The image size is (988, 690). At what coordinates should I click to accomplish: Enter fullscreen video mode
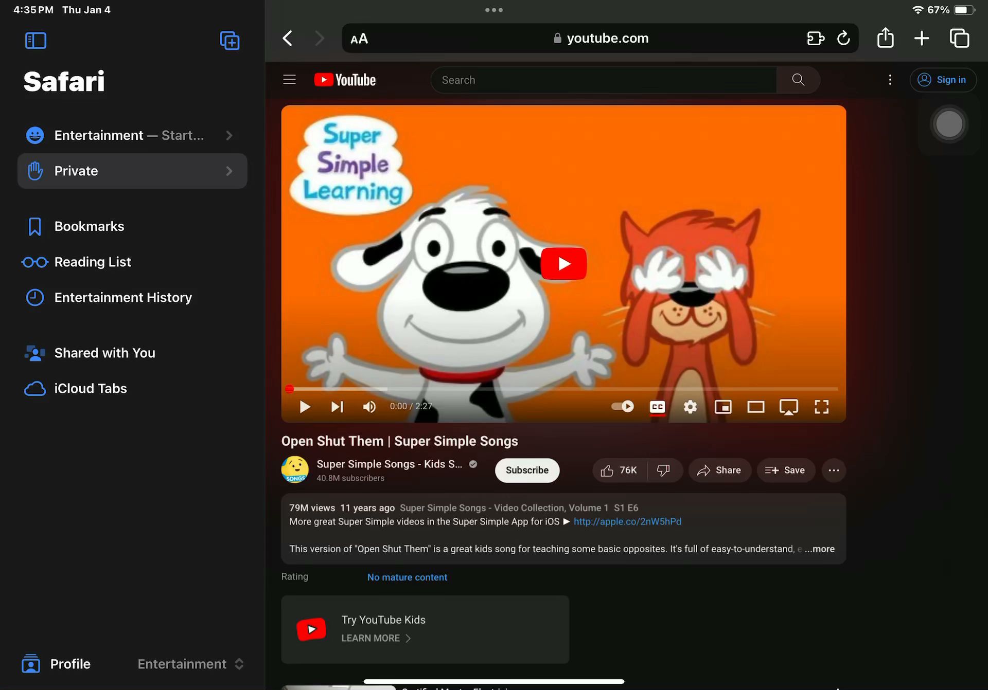click(821, 407)
